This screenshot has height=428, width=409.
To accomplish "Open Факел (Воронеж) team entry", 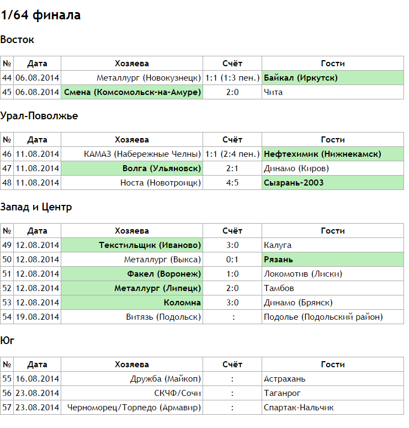I will 164,274.
